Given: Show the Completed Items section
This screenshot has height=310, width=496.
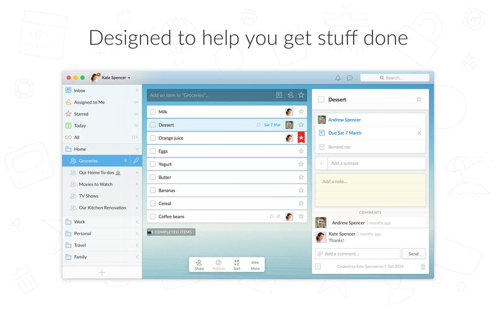Looking at the screenshot, I should tap(171, 232).
